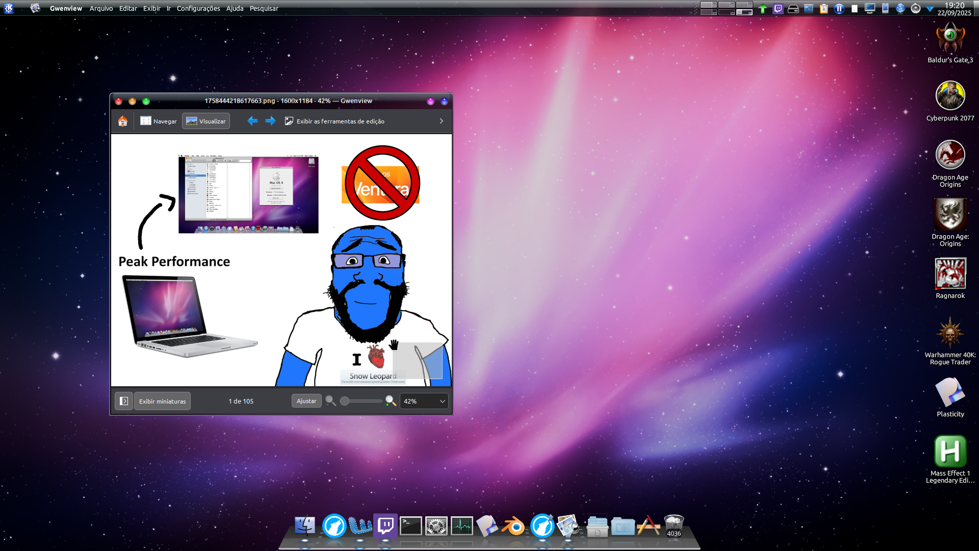Screen dimensions: 979x551
Task: Launch Baldur's Gate 3 desktop icon
Action: click(x=950, y=43)
